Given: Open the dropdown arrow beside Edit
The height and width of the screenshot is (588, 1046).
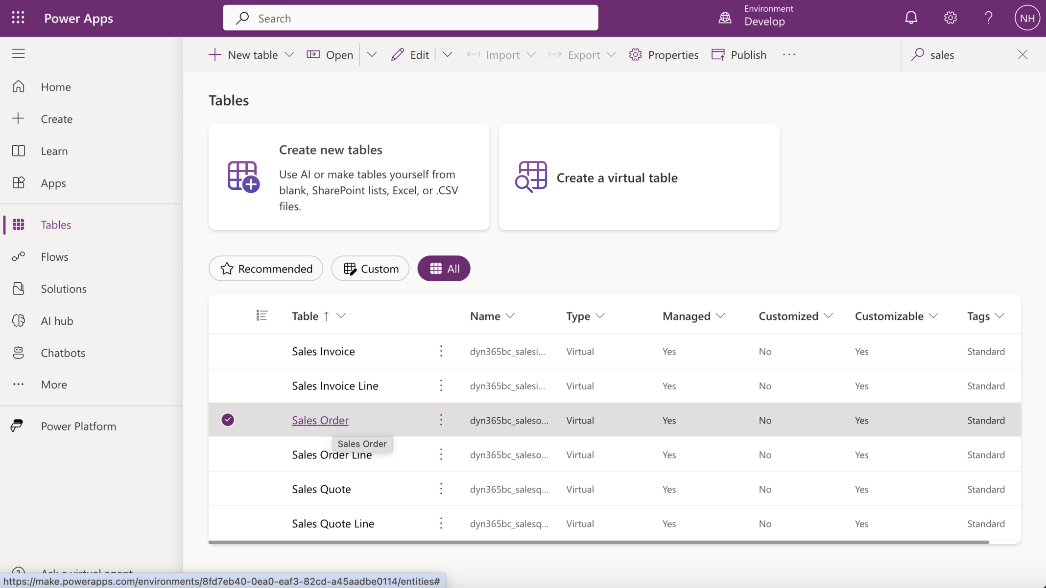Looking at the screenshot, I should tap(447, 55).
